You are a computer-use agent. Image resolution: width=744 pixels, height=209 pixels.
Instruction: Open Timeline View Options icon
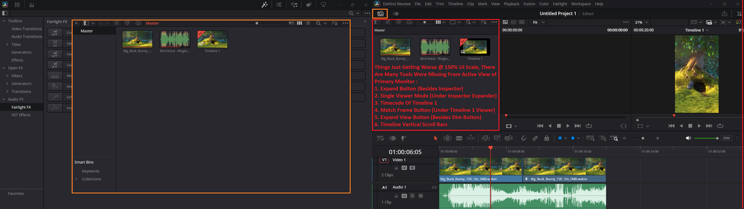click(x=380, y=138)
